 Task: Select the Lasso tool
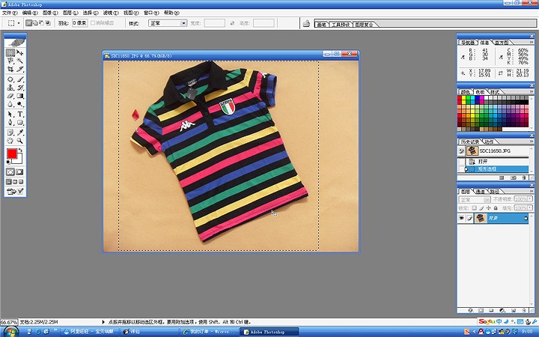[x=10, y=61]
